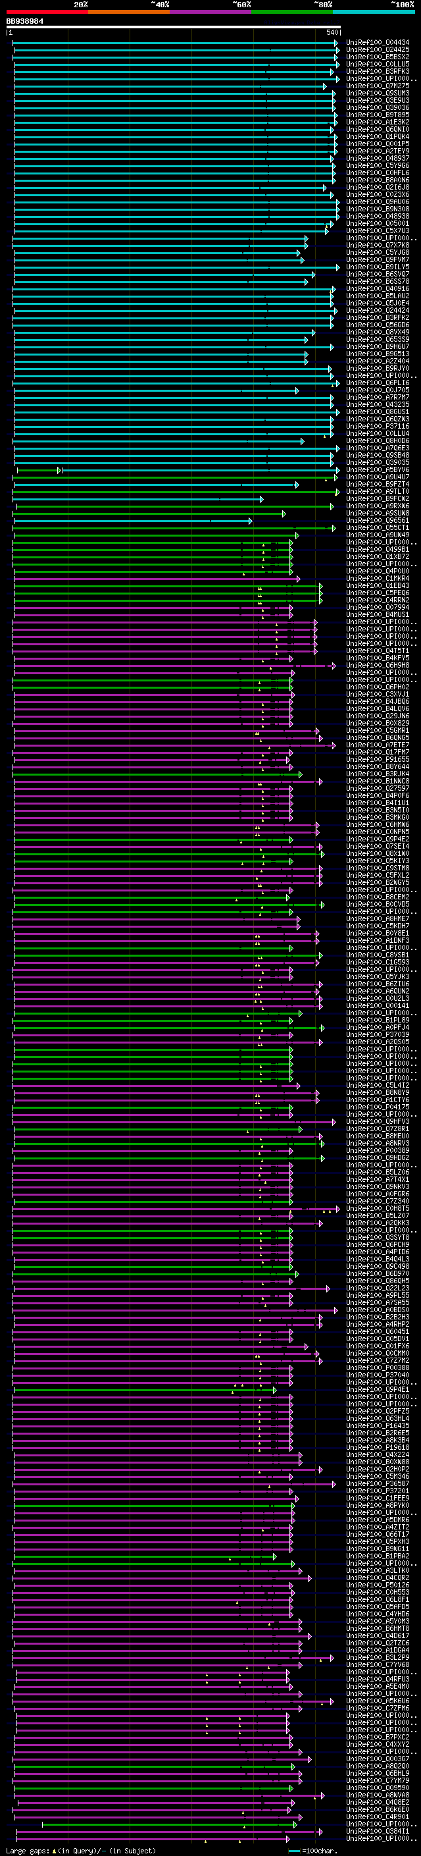Select the UniRef100_C0HFL6 label
Screen dimensions: 421x1856
tap(378, 173)
